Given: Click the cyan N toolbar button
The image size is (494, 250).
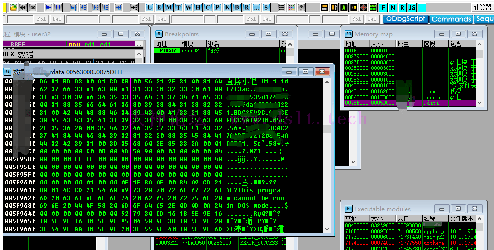Looking at the screenshot, I should point(392,7).
